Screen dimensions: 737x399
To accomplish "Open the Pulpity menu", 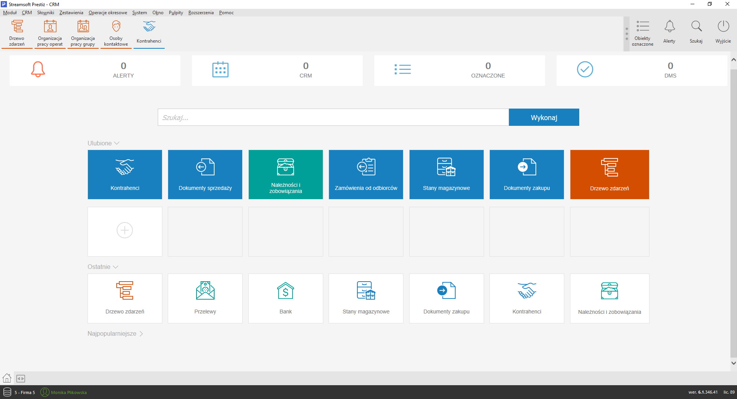I will [x=176, y=13].
